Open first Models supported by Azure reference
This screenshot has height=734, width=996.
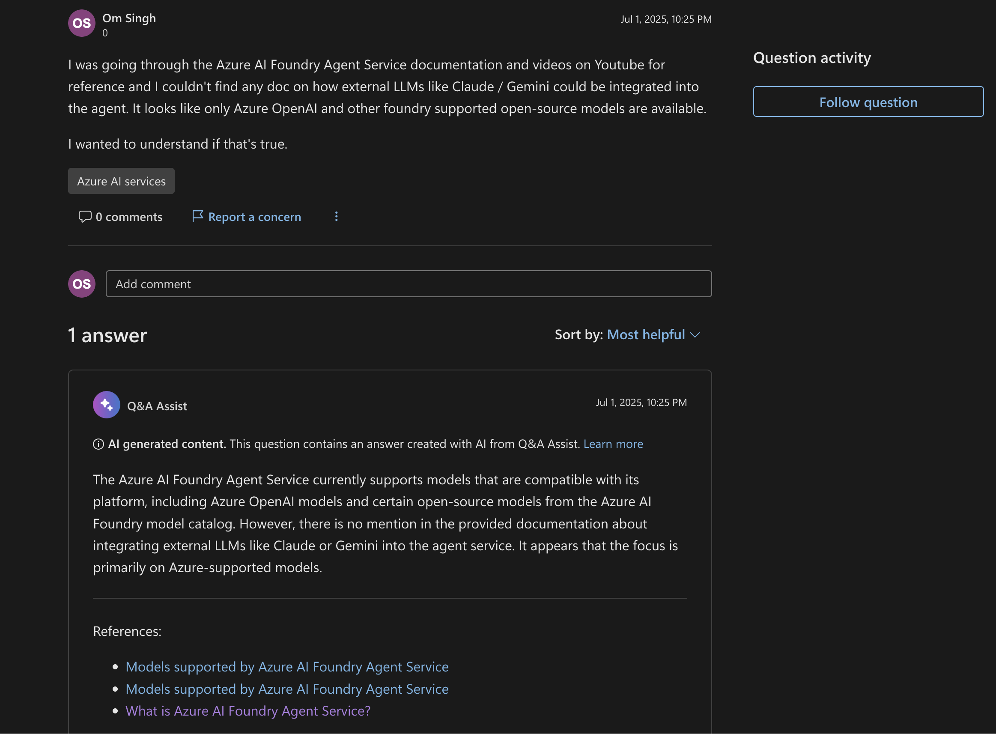click(x=287, y=667)
